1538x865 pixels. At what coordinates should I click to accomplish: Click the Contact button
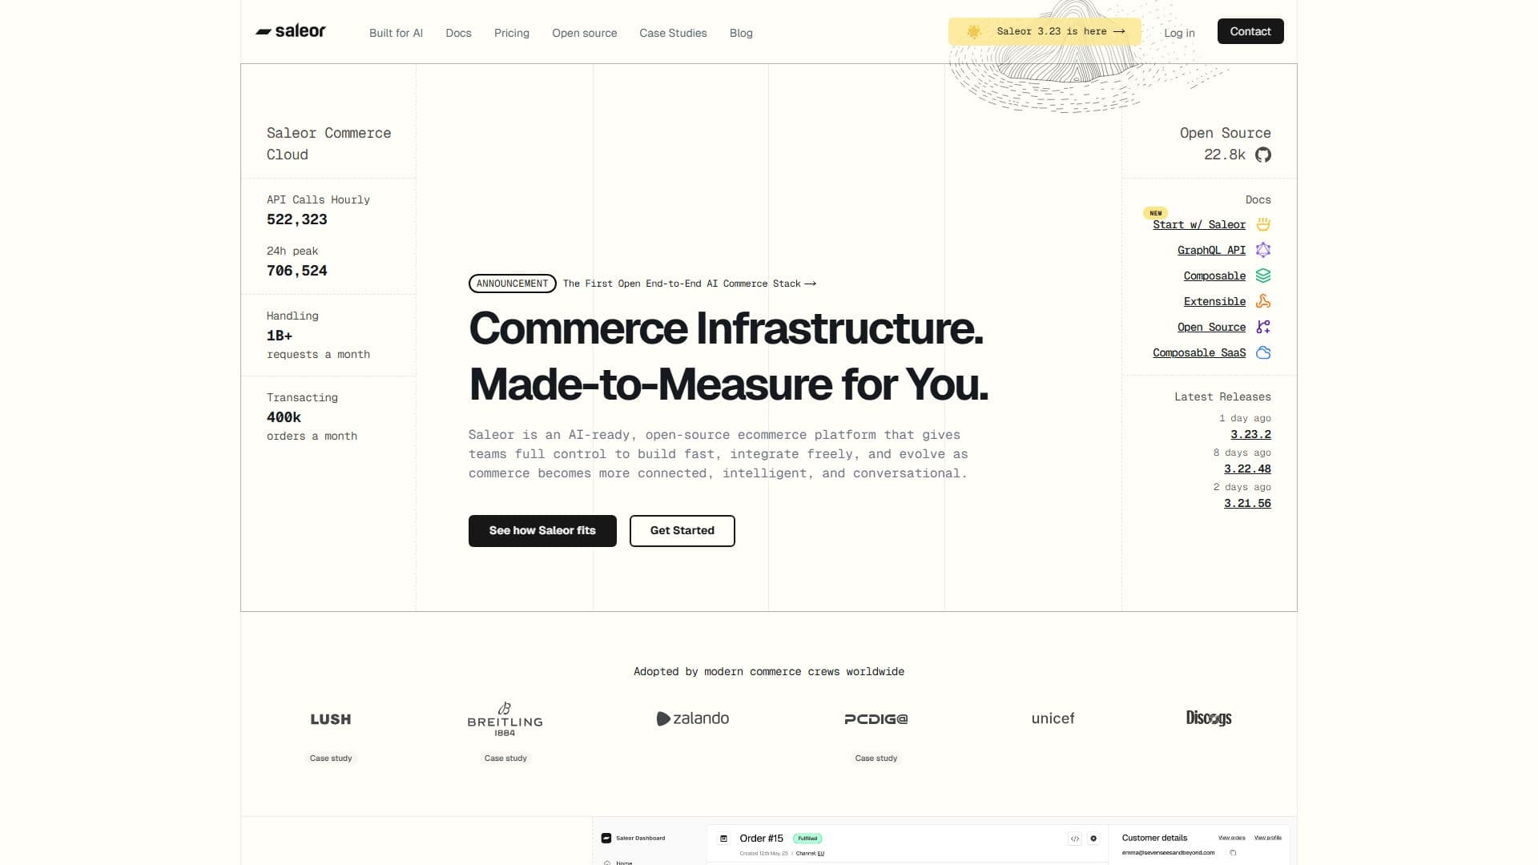(x=1250, y=31)
